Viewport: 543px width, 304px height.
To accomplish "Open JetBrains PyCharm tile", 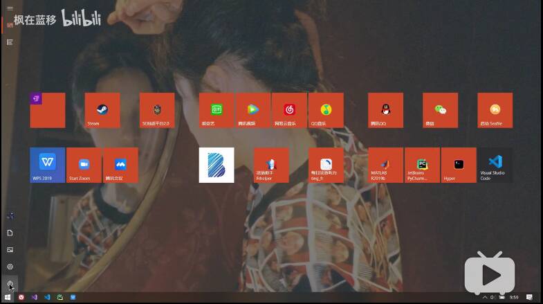I will click(422, 165).
